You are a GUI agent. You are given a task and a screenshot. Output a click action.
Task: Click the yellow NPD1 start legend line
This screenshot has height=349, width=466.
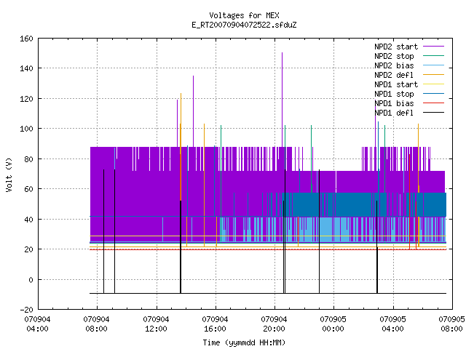[433, 84]
